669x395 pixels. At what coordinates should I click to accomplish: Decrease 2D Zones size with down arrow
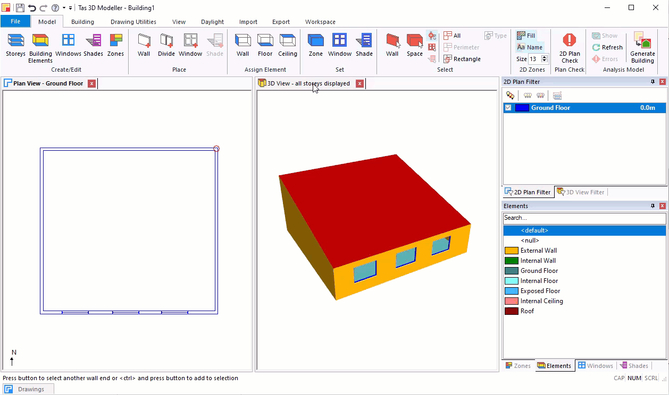544,61
